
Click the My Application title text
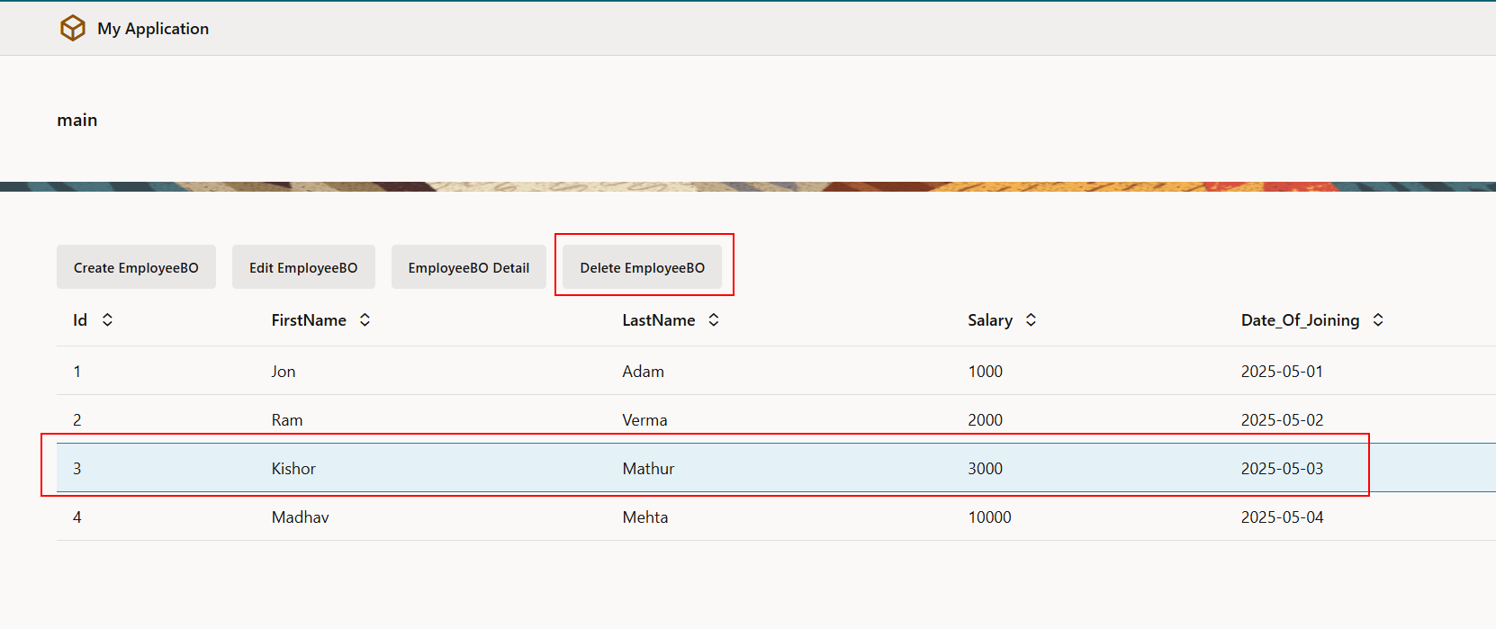coord(153,29)
